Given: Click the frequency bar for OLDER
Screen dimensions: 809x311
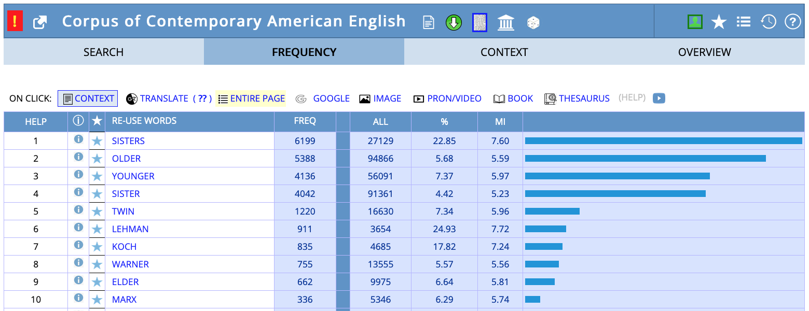Looking at the screenshot, I should pyautogui.click(x=645, y=159).
